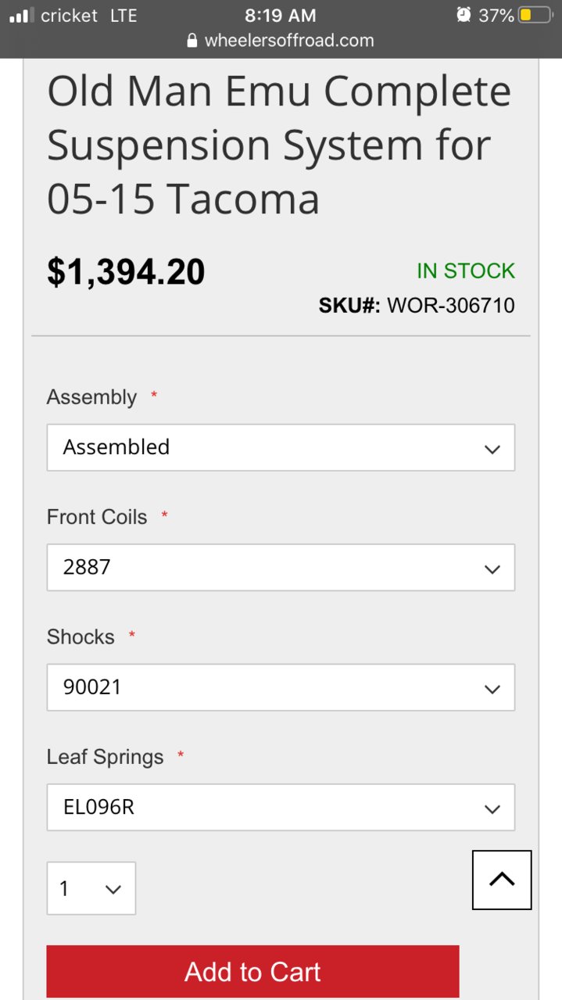The image size is (562, 1000).
Task: Tap the lock icon beside wheelersoffroad.com
Action: [192, 41]
